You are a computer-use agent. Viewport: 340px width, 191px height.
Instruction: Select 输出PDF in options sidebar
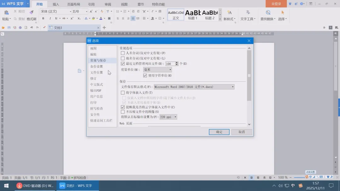[96, 90]
